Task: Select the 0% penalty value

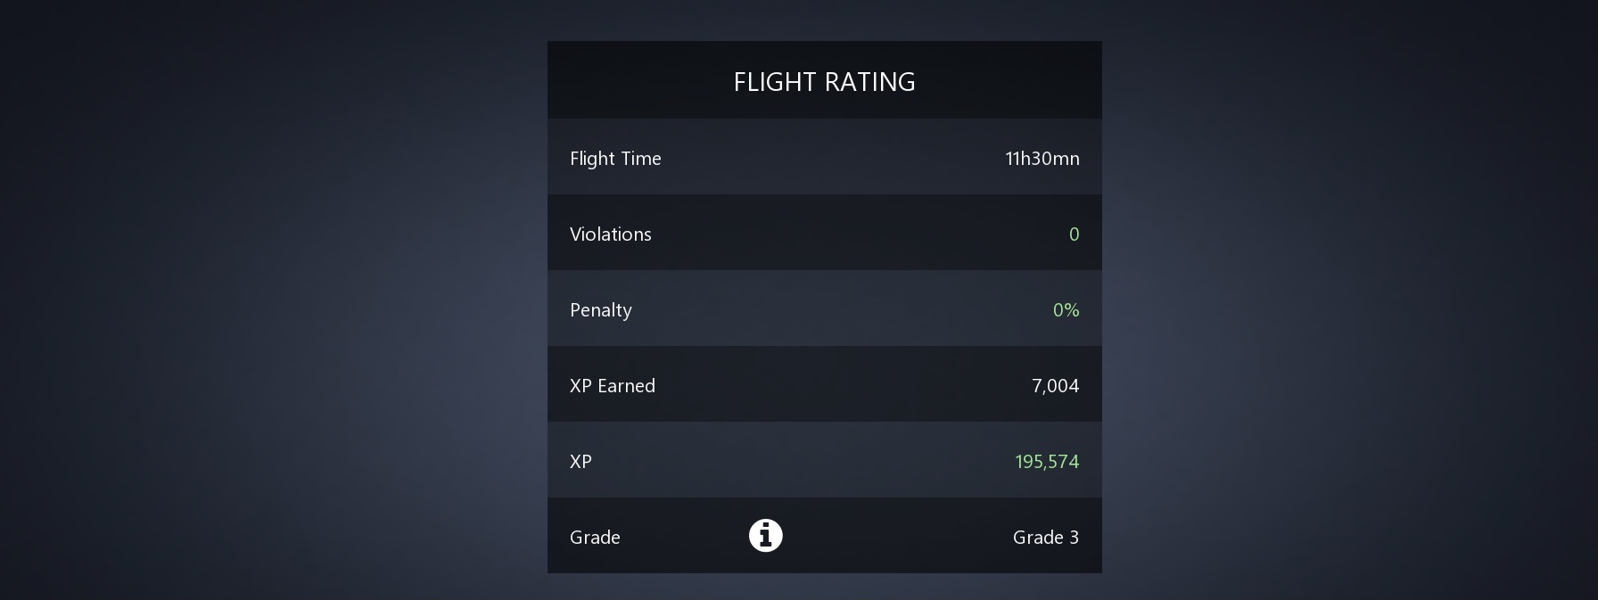Action: (x=1066, y=309)
